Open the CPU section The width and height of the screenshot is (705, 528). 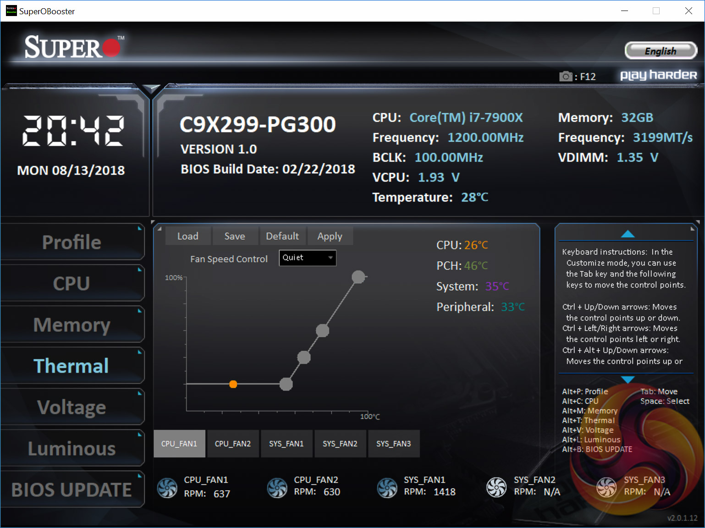click(72, 283)
